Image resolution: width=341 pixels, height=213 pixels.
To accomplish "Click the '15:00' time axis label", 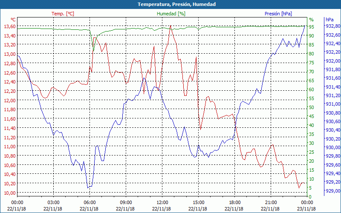I will pyautogui.click(x=198, y=203).
